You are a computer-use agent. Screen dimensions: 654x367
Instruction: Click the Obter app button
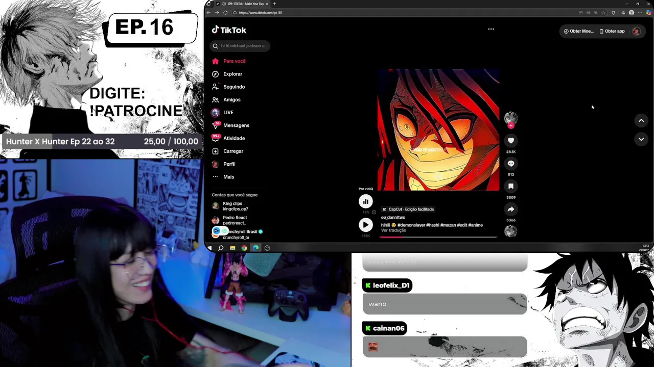(612, 31)
